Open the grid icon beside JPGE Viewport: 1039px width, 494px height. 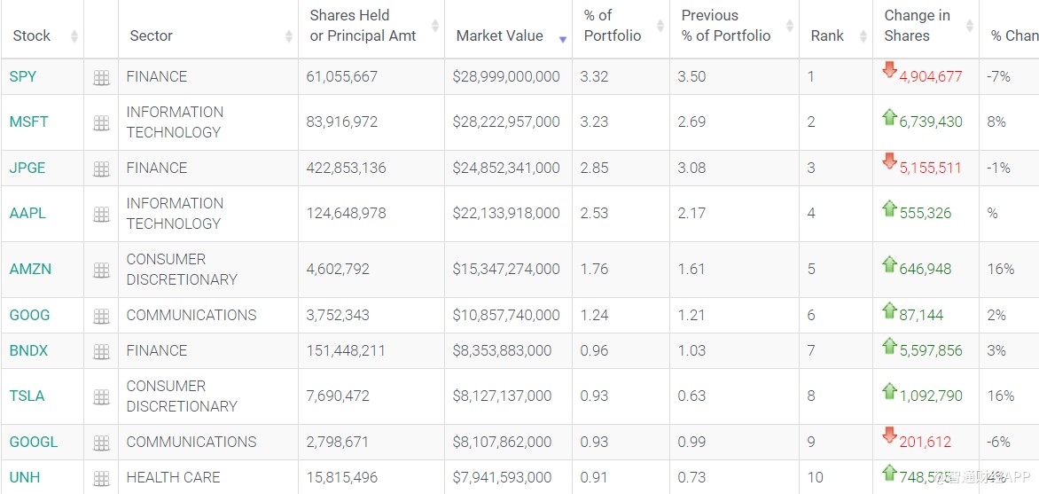click(x=102, y=169)
